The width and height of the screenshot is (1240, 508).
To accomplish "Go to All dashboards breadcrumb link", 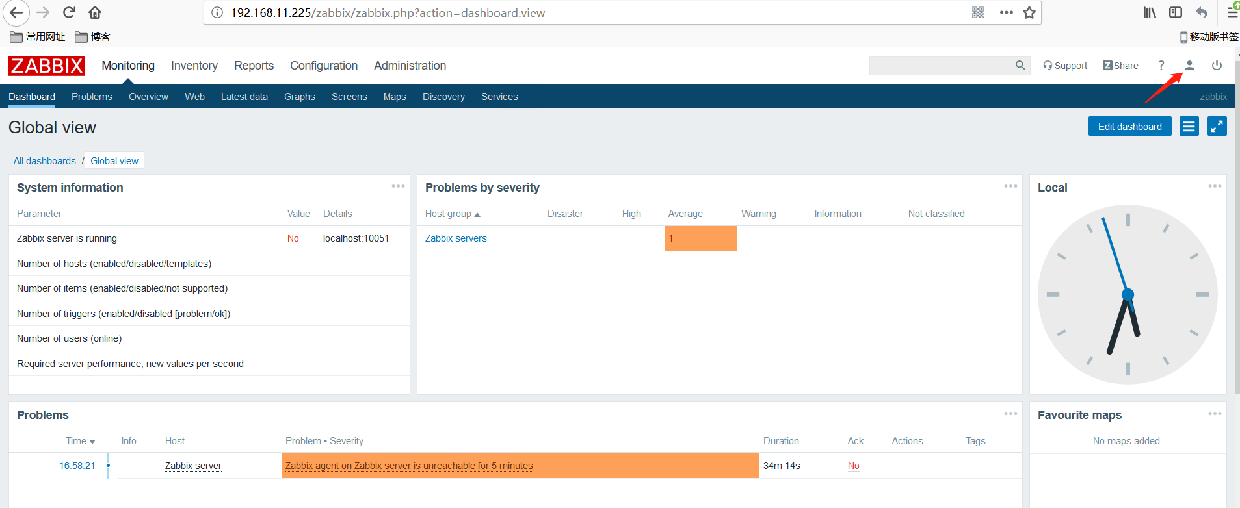I will [45, 161].
